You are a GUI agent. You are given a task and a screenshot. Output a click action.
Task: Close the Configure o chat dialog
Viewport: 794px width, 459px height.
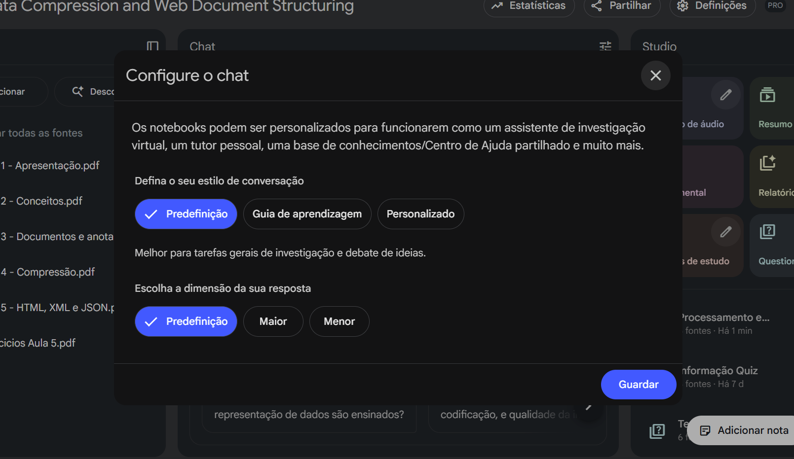pos(655,75)
